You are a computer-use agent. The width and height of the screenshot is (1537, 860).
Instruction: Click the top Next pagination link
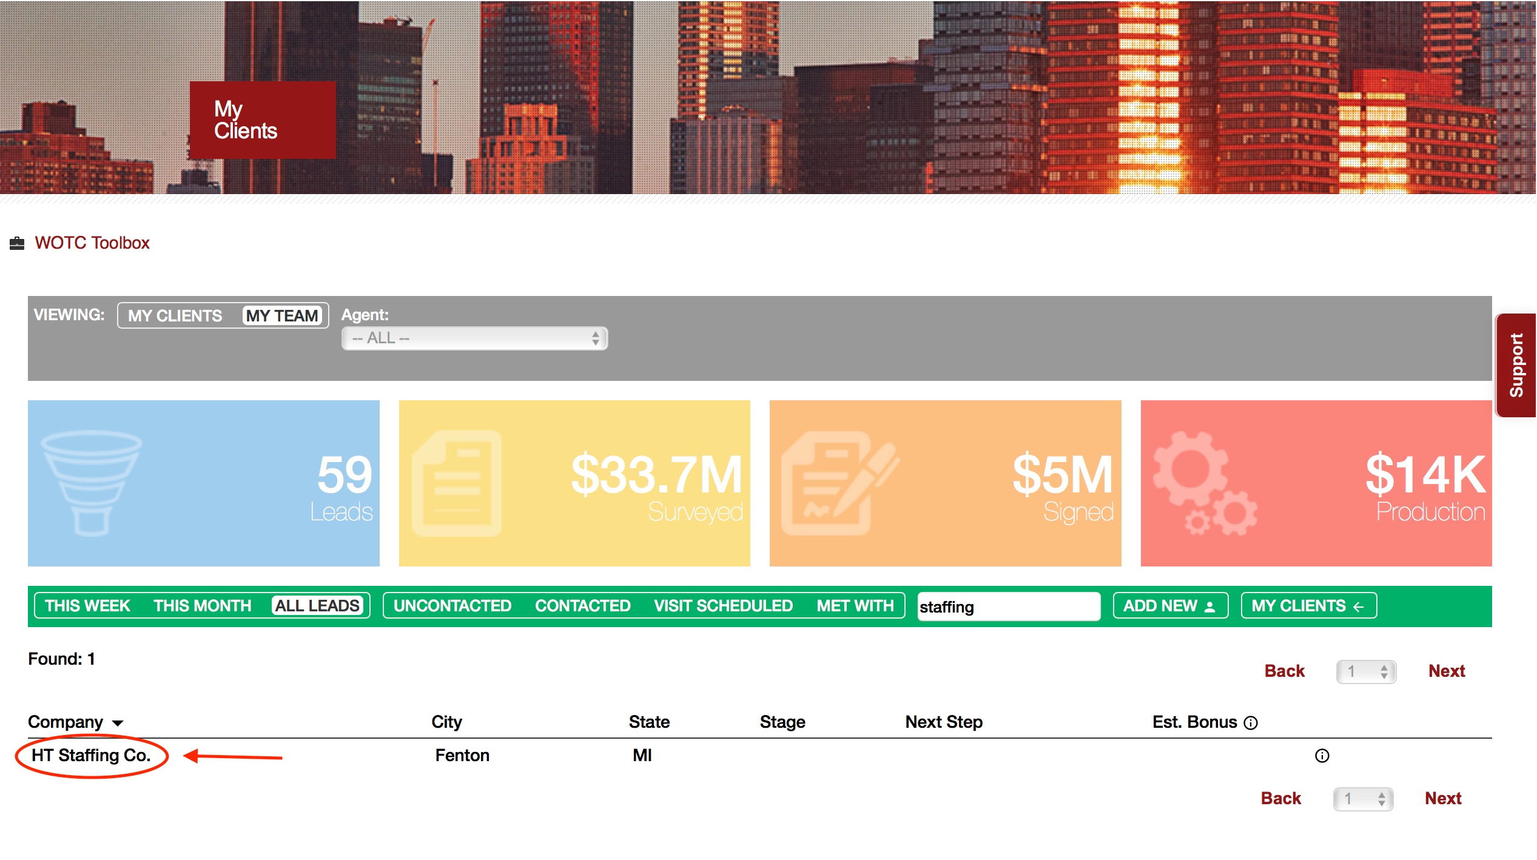pyautogui.click(x=1446, y=671)
